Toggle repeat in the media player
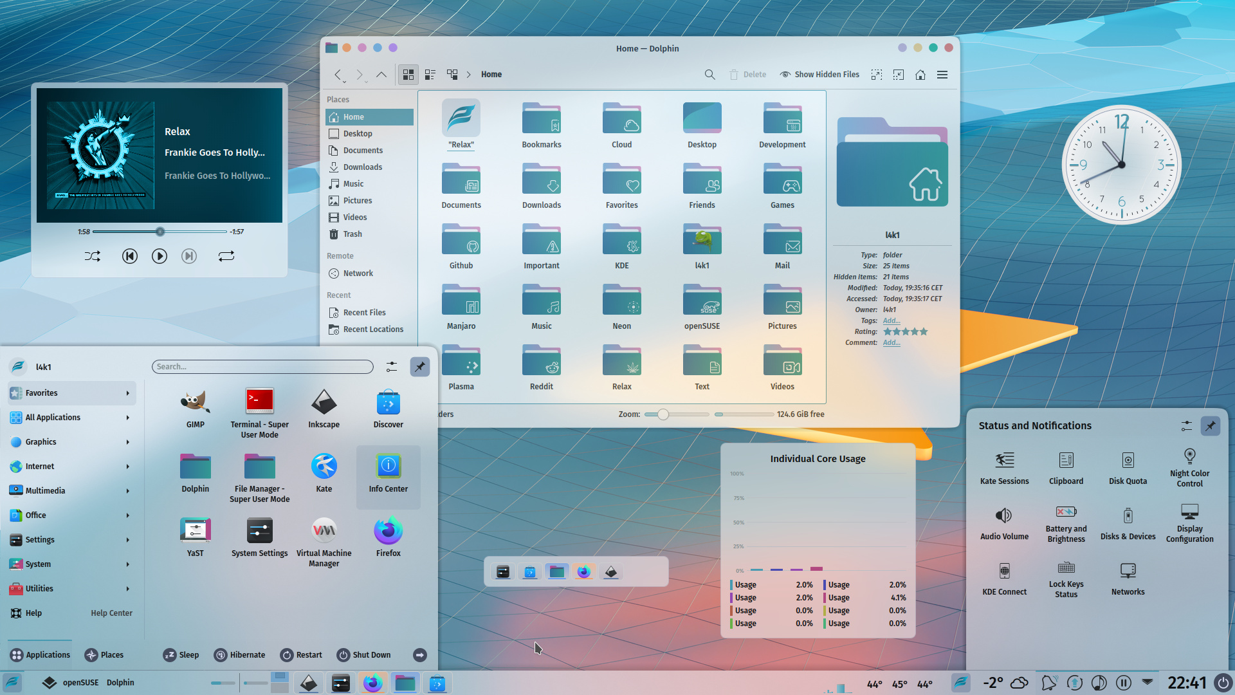1235x695 pixels. coord(226,256)
